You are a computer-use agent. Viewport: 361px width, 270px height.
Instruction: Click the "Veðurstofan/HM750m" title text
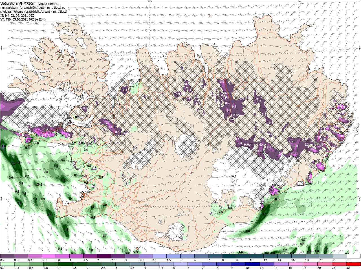click(18, 3)
